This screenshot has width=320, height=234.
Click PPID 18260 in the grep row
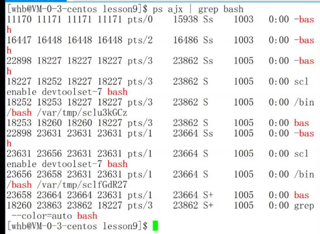pos(19,205)
